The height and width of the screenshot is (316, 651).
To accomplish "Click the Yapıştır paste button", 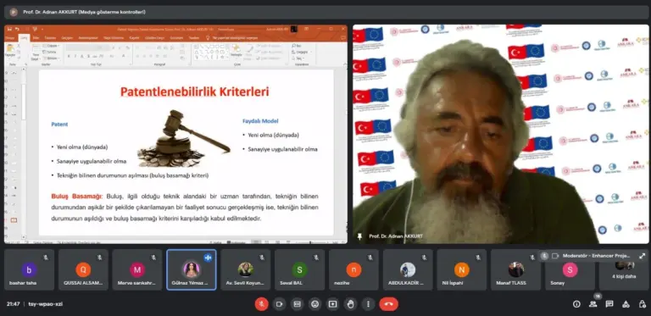I will pos(10,51).
